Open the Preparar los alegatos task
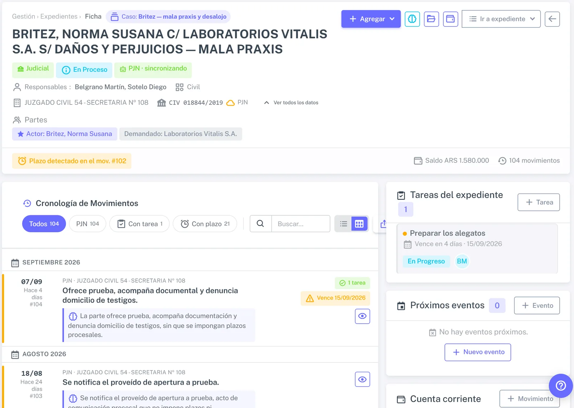The height and width of the screenshot is (408, 574). point(477,249)
